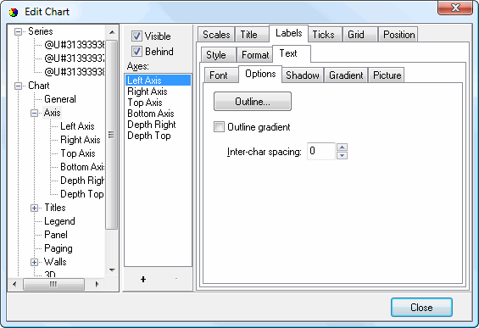Click the Close button at the bottom
479x328 pixels.
[x=421, y=307]
